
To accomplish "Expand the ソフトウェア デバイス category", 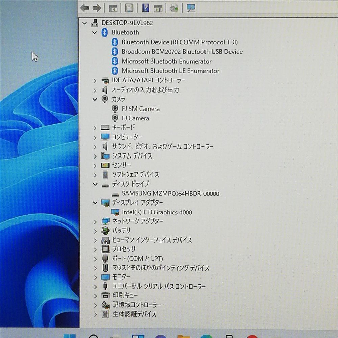I will (95, 175).
